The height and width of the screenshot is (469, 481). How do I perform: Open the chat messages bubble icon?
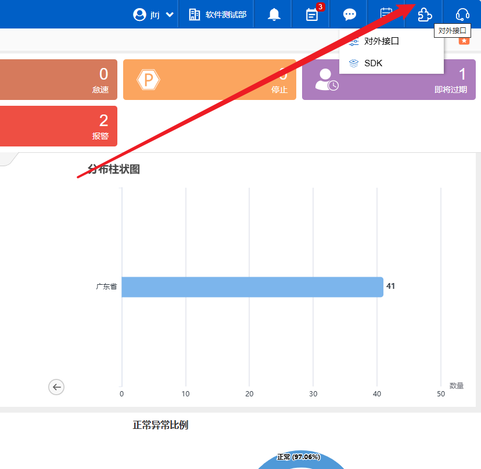point(349,15)
